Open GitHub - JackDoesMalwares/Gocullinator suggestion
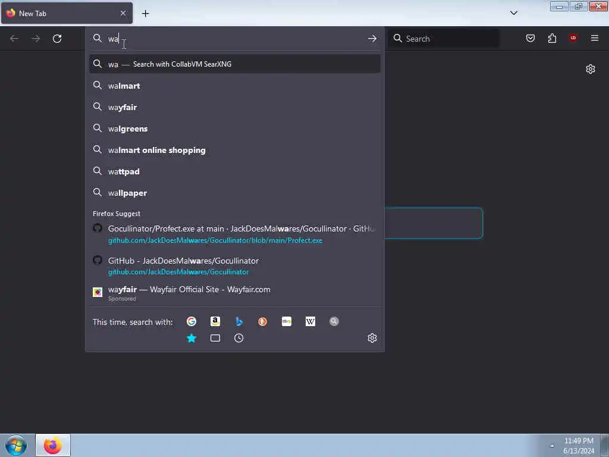Image resolution: width=609 pixels, height=457 pixels. coord(234,266)
